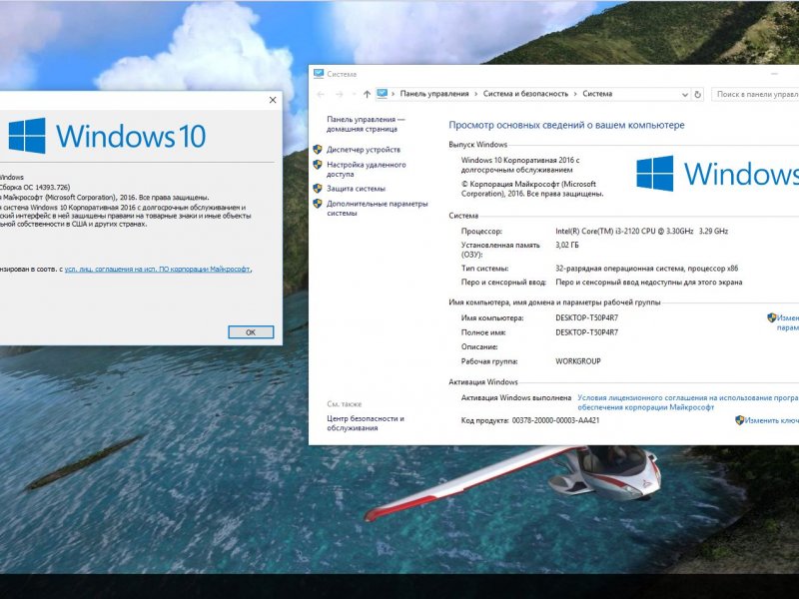Click the back arrow in System window
This screenshot has height=599, width=799.
321,94
